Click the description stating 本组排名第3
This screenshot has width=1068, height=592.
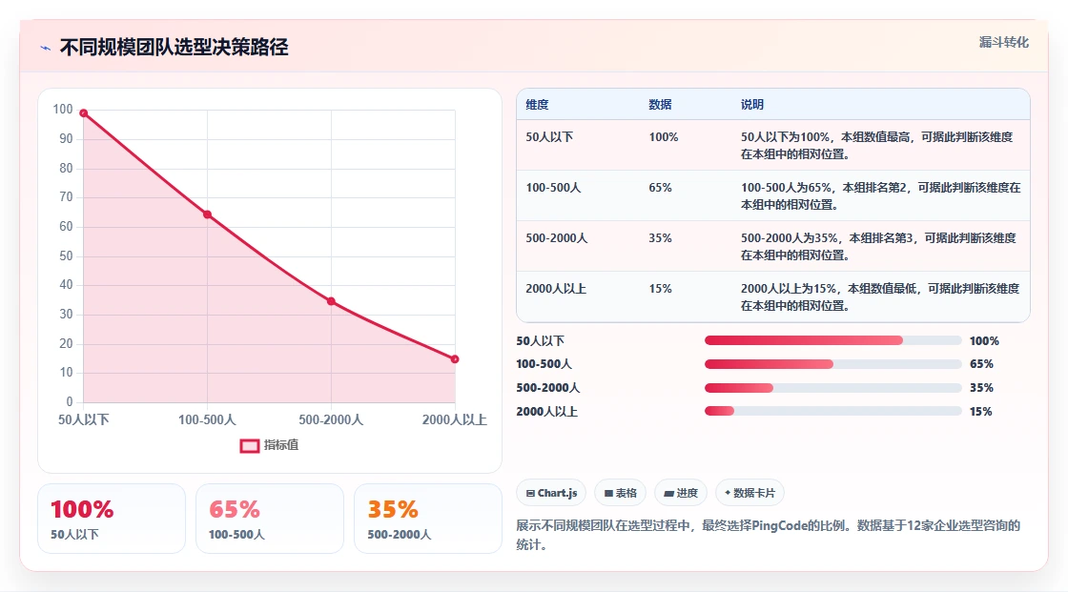pyautogui.click(x=878, y=246)
